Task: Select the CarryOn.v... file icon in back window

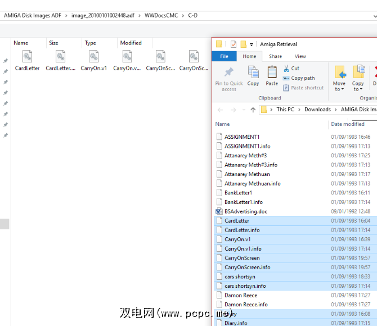Action: click(127, 56)
